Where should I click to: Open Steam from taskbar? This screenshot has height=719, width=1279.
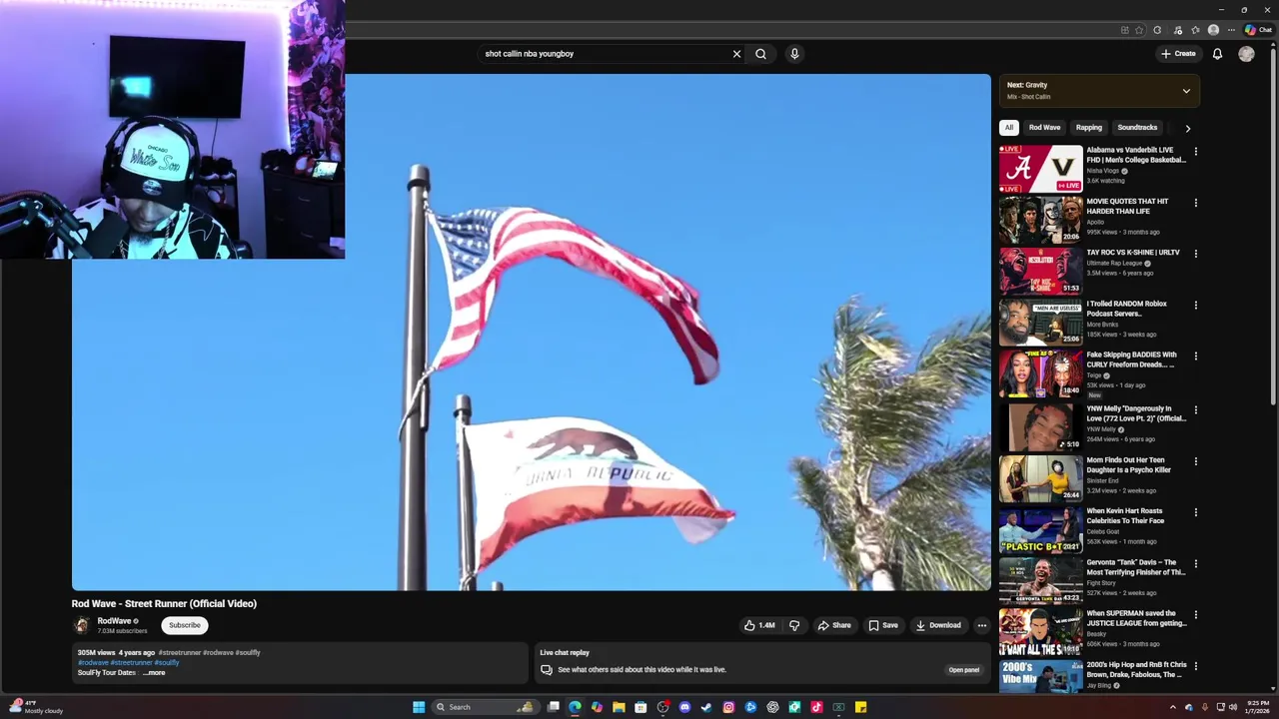coord(706,707)
